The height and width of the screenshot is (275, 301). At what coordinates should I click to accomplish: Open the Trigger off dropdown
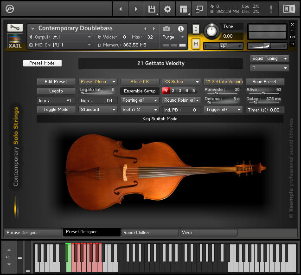coord(223,110)
